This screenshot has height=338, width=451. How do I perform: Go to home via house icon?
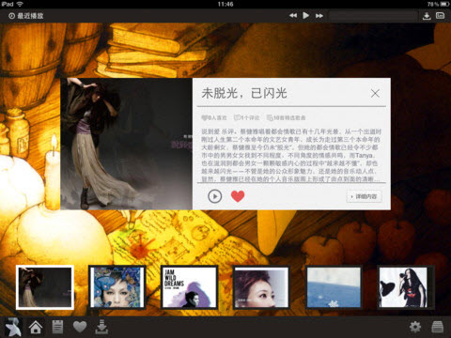click(36, 328)
